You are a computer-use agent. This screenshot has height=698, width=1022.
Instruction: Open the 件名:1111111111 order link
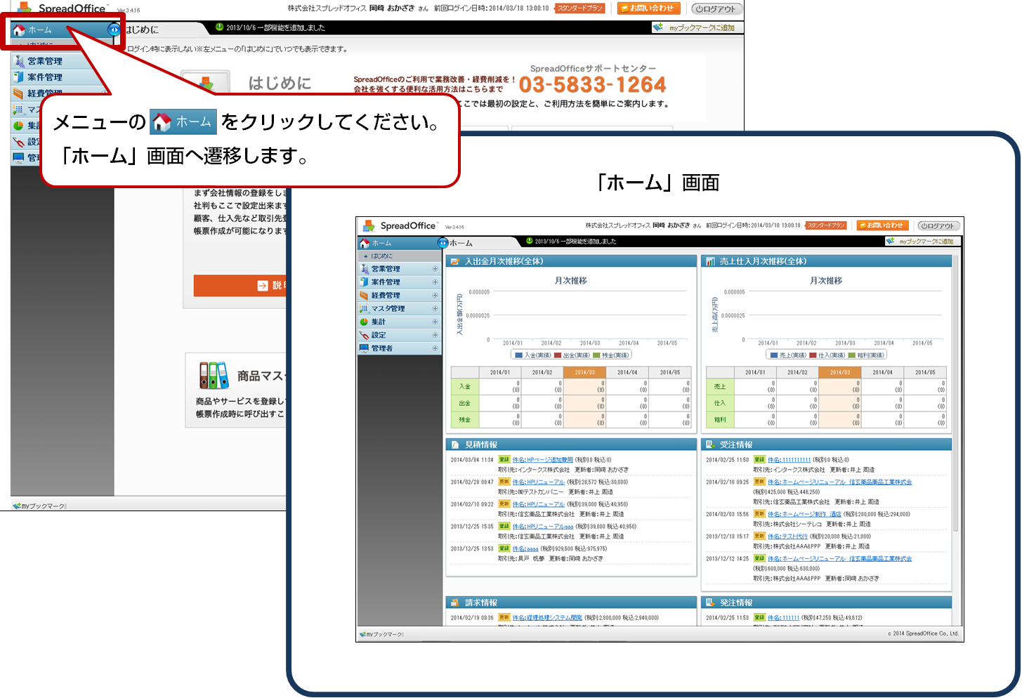[789, 460]
